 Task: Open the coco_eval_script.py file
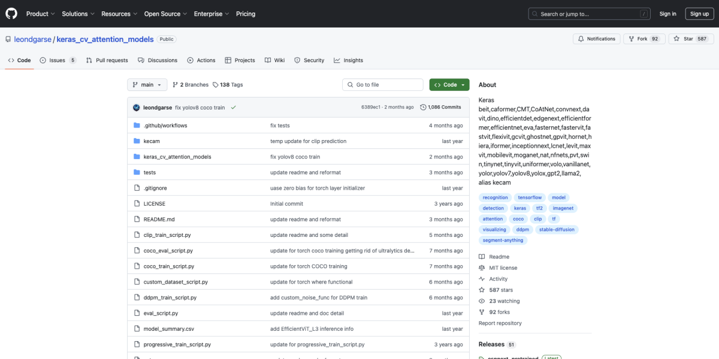168,251
